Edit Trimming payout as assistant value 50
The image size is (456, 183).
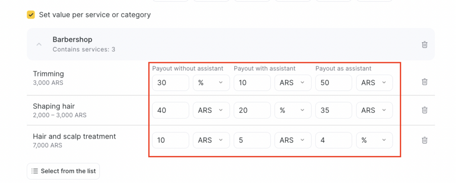coord(334,83)
